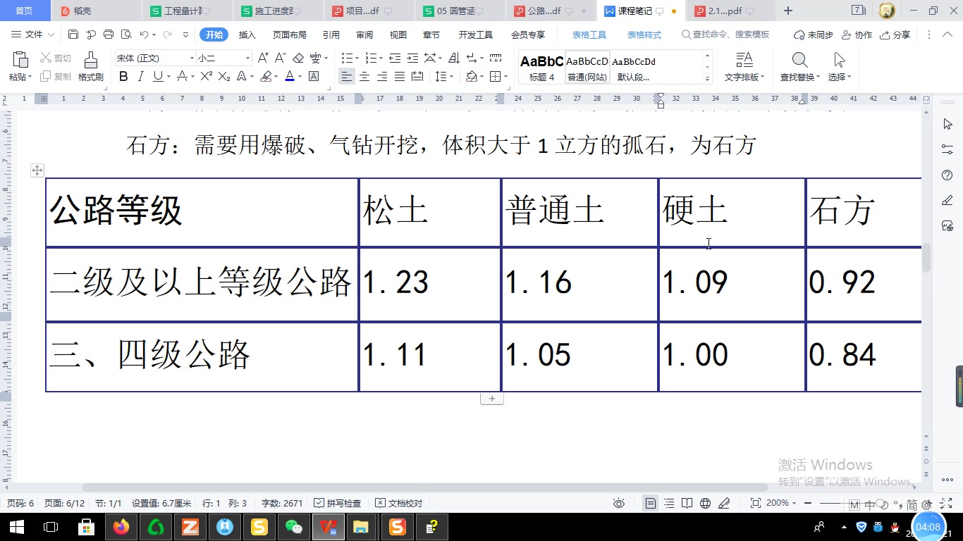Switch to 工程量计算 document tab
Image resolution: width=963 pixels, height=541 pixels.
(x=185, y=11)
